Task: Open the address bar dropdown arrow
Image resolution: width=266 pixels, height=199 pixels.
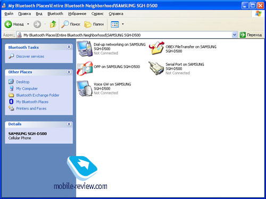Action: (235, 35)
